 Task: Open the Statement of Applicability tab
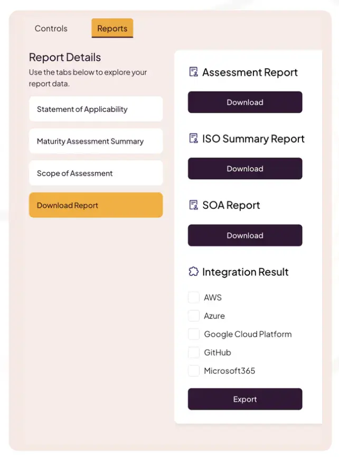(96, 109)
